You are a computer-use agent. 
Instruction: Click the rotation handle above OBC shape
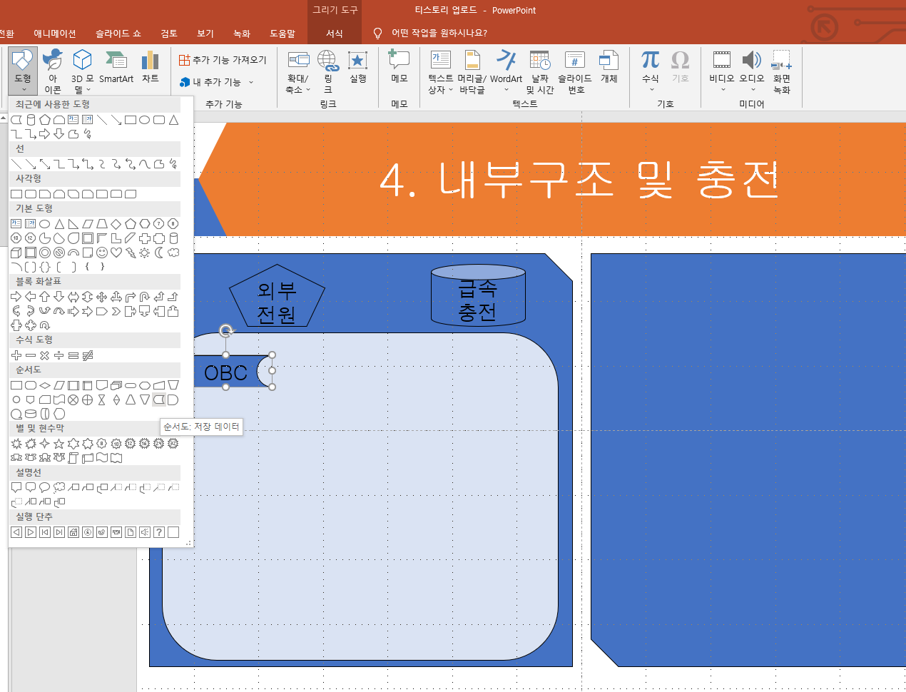(x=226, y=330)
